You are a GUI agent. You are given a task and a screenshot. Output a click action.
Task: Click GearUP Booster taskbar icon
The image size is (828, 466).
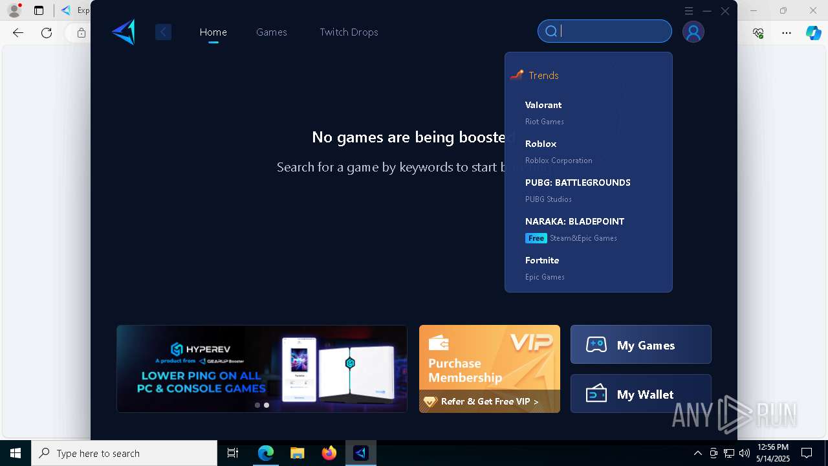tap(361, 453)
